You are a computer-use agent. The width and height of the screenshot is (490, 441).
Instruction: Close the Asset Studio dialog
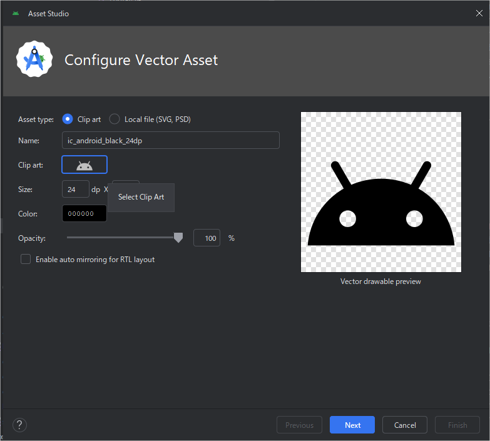click(479, 13)
